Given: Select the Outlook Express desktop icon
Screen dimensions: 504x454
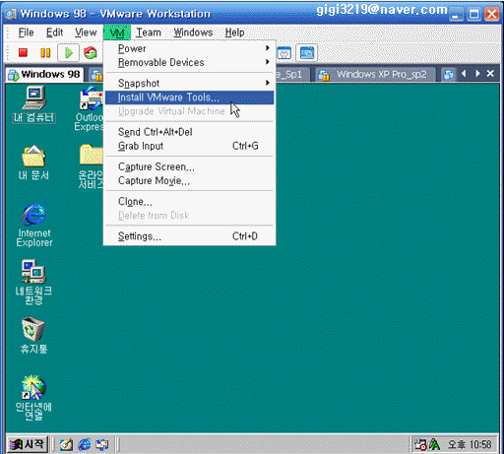Looking at the screenshot, I should point(90,108).
